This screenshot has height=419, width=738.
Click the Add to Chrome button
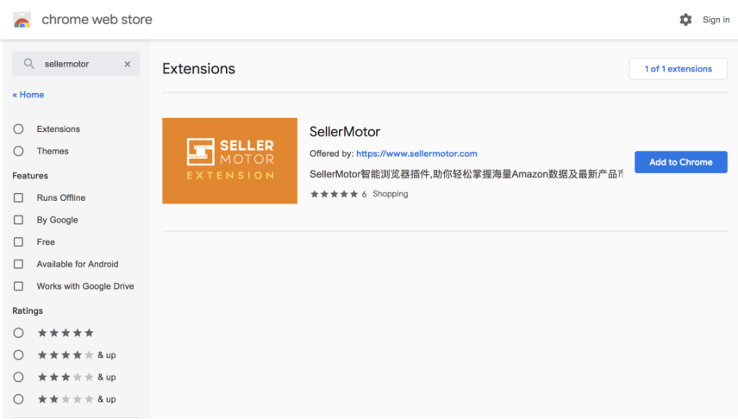tap(680, 162)
